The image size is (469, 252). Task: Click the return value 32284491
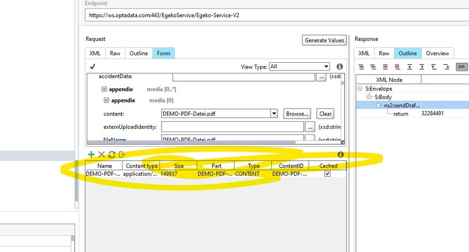click(x=432, y=113)
